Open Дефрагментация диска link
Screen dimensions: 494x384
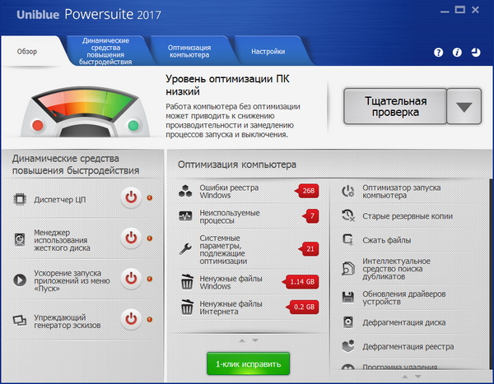404,322
